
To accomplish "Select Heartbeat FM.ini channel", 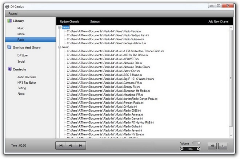I will coord(105,95).
